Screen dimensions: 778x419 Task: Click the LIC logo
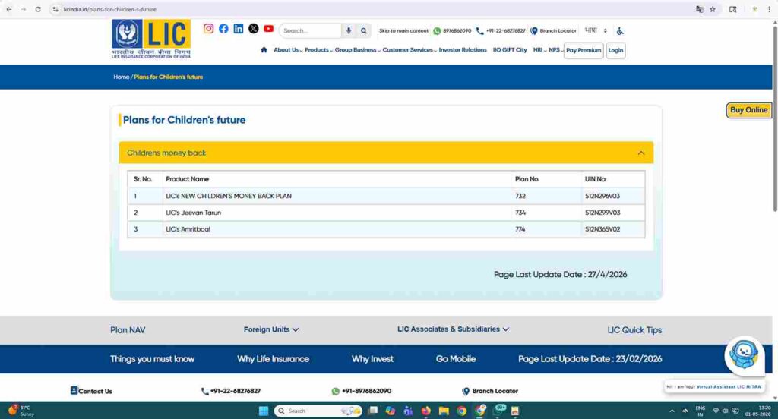coord(151,39)
